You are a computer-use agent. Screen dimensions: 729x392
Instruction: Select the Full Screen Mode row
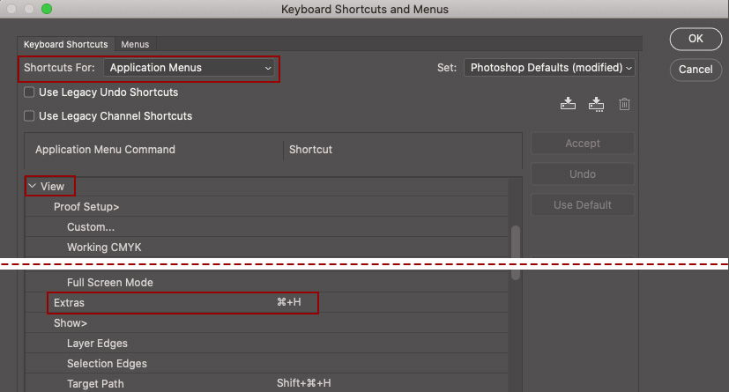(267, 283)
